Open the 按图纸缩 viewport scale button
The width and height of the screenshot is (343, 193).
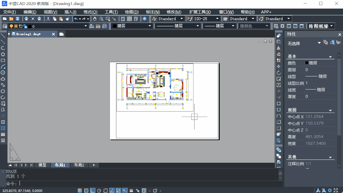[x=321, y=26]
